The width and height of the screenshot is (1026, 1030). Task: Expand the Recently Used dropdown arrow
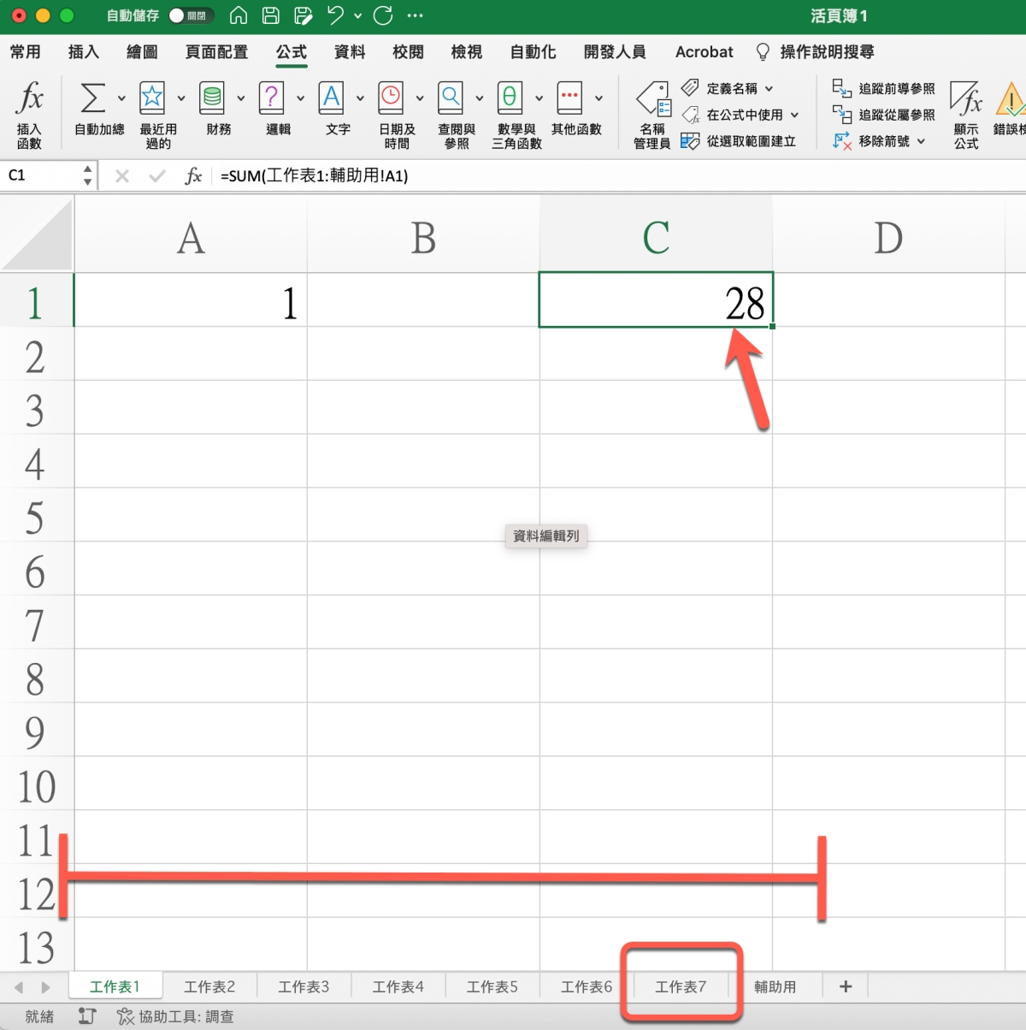point(180,98)
